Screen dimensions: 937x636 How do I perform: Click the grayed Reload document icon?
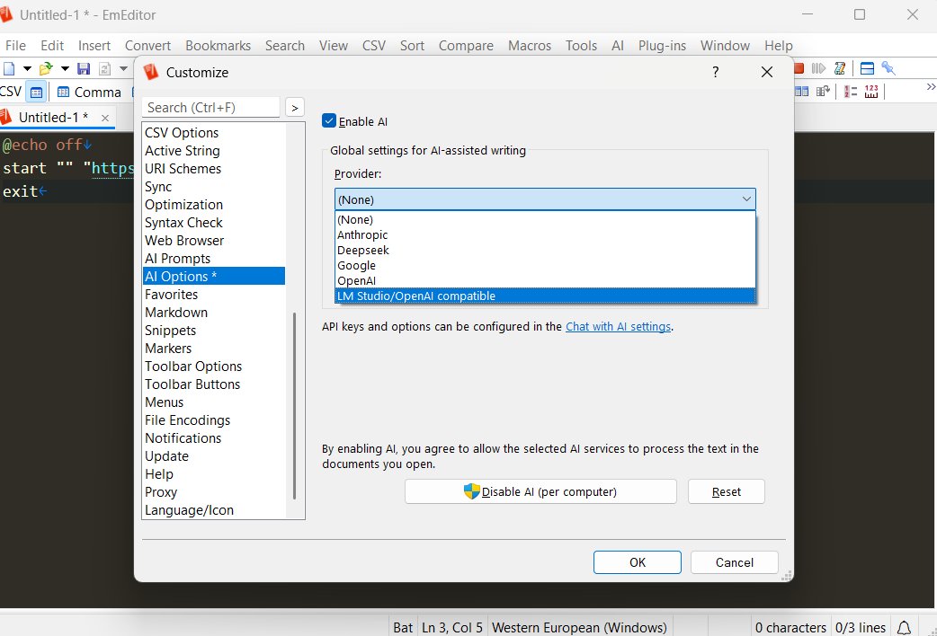tap(104, 68)
